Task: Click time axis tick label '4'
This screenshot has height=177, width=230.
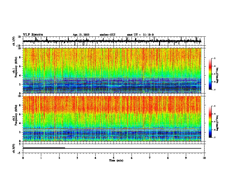Action: (x=96, y=158)
